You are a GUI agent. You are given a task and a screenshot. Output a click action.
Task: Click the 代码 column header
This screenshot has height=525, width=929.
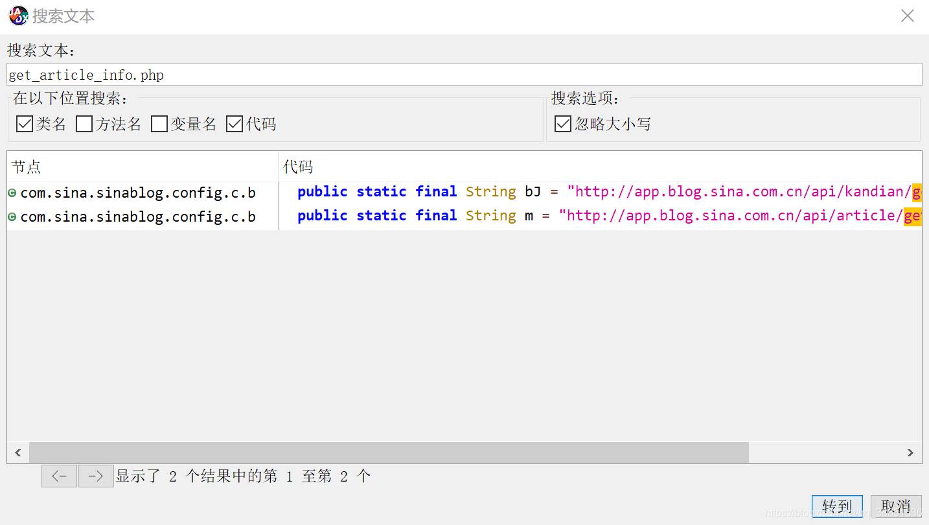[x=600, y=167]
